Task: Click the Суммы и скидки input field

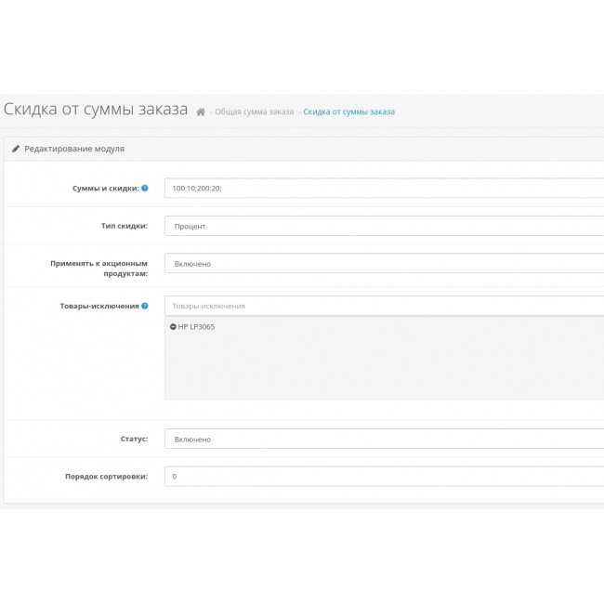Action: click(383, 188)
